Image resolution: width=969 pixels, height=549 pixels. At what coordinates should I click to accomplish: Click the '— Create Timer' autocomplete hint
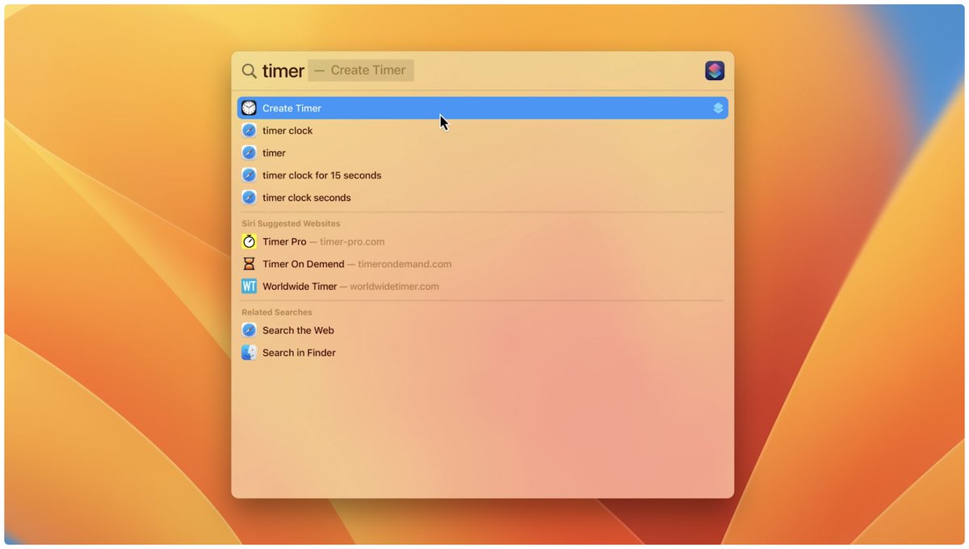(x=361, y=70)
